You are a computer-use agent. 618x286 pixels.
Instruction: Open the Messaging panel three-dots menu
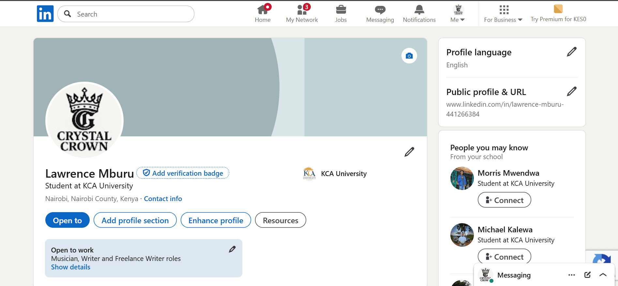coord(571,275)
